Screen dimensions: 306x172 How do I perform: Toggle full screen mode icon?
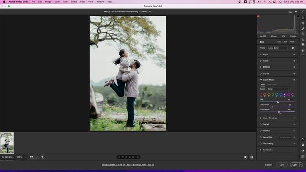pos(303,11)
